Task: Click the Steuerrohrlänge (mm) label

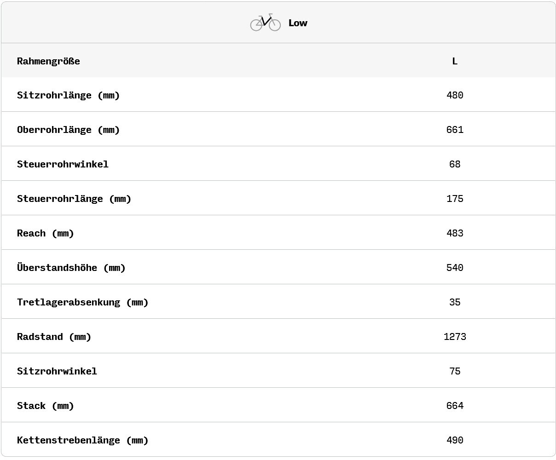Action: pyautogui.click(x=74, y=199)
